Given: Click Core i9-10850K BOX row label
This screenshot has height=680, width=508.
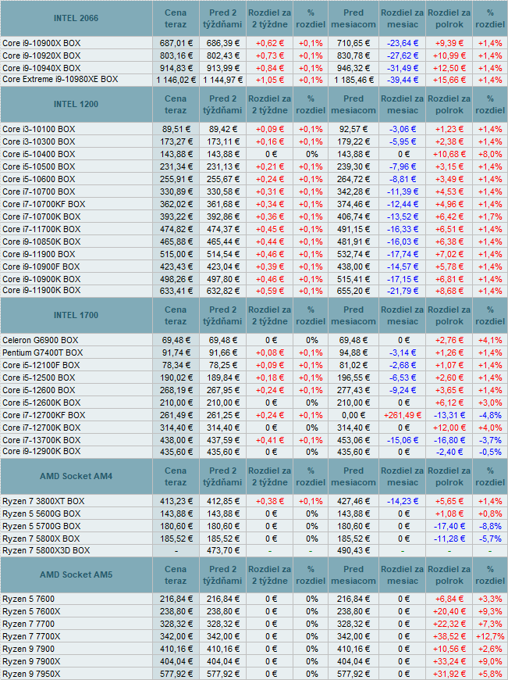Looking at the screenshot, I should [x=41, y=242].
